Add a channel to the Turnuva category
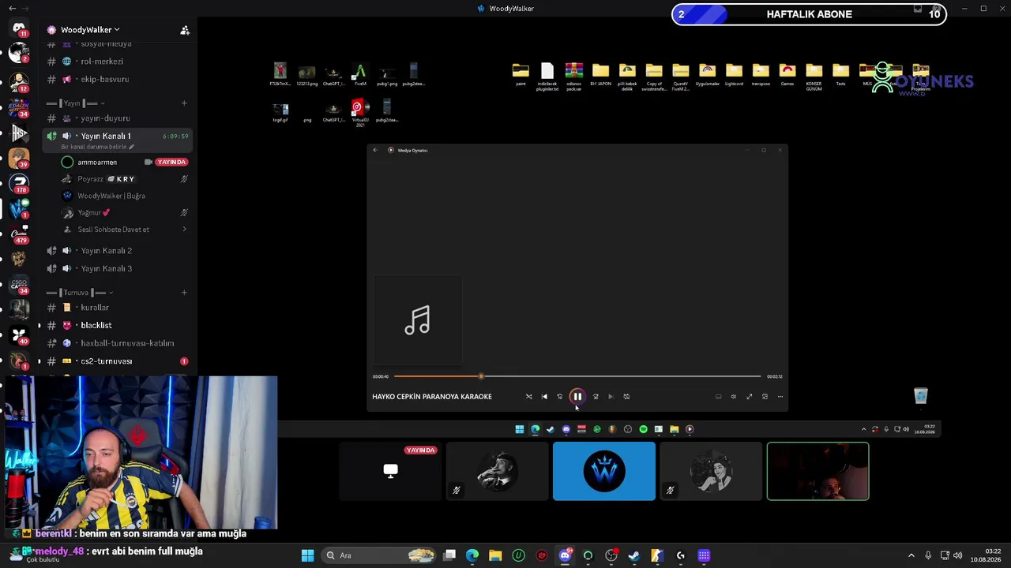 tap(184, 293)
